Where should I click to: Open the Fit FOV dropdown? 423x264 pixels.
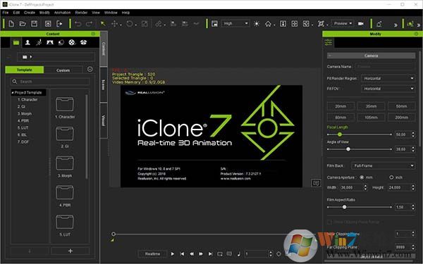[388, 89]
